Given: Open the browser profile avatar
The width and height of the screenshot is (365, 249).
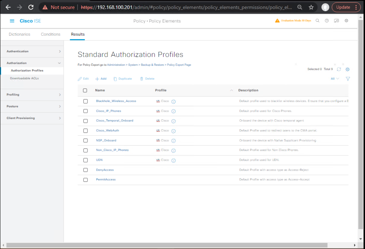Looking at the screenshot, I should (x=325, y=8).
